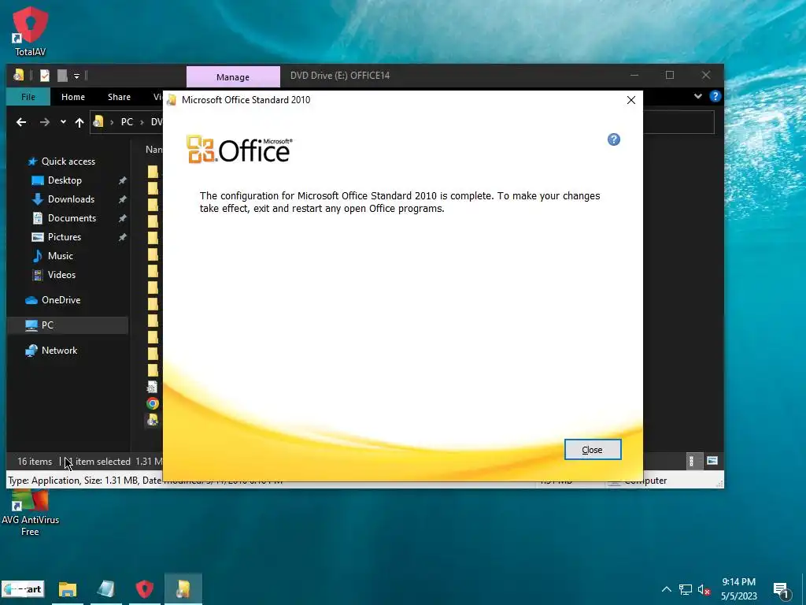Select the Manage tab in Explorer
Screen dimensions: 806x605
pos(233,76)
